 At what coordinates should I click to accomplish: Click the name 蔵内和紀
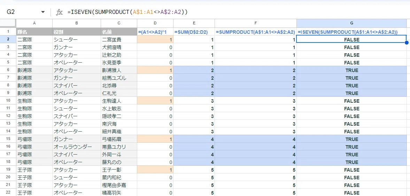pos(111,178)
